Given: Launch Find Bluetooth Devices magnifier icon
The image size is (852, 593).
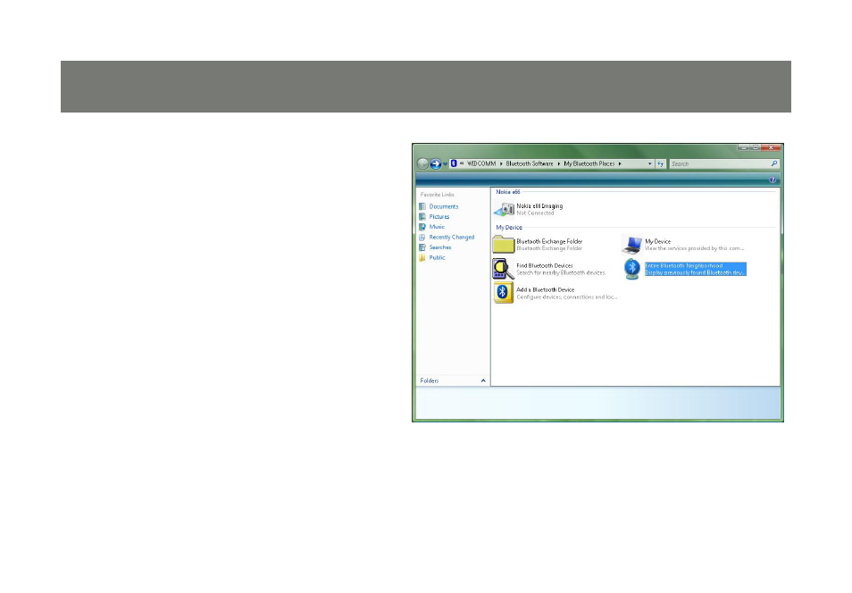Looking at the screenshot, I should [x=503, y=269].
